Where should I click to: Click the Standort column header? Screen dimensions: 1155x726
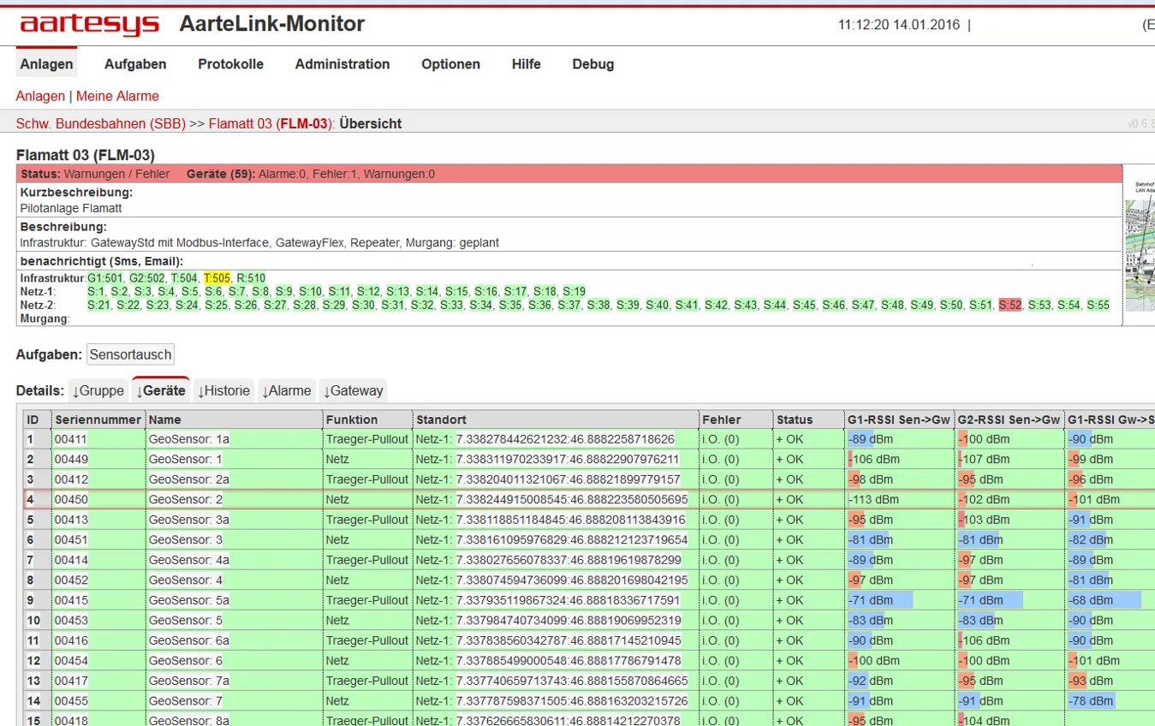pyautogui.click(x=555, y=420)
